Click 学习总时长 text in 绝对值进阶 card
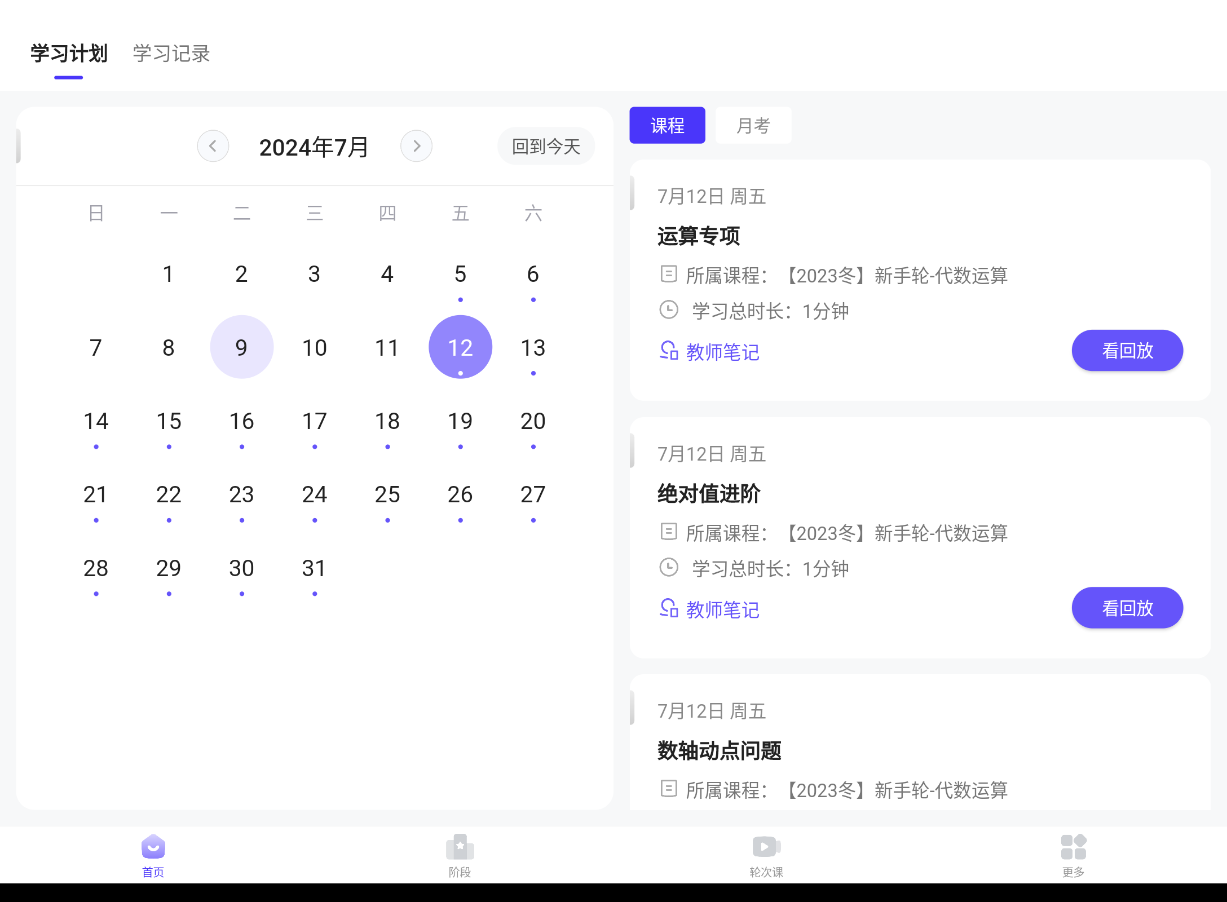 pyautogui.click(x=770, y=568)
